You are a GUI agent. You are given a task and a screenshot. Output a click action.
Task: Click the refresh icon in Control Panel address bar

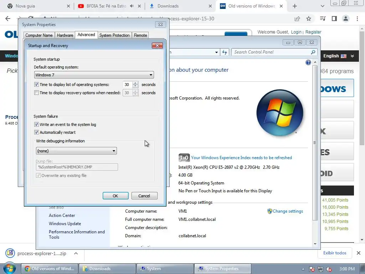(225, 52)
